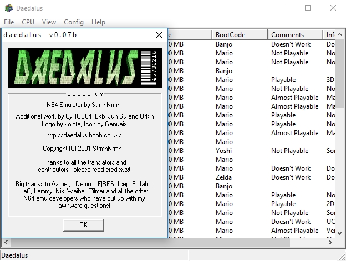Viewport: 346px width, 261px height.
Task: Click 'Playable' in the row with 2D info
Action: pos(283,204)
